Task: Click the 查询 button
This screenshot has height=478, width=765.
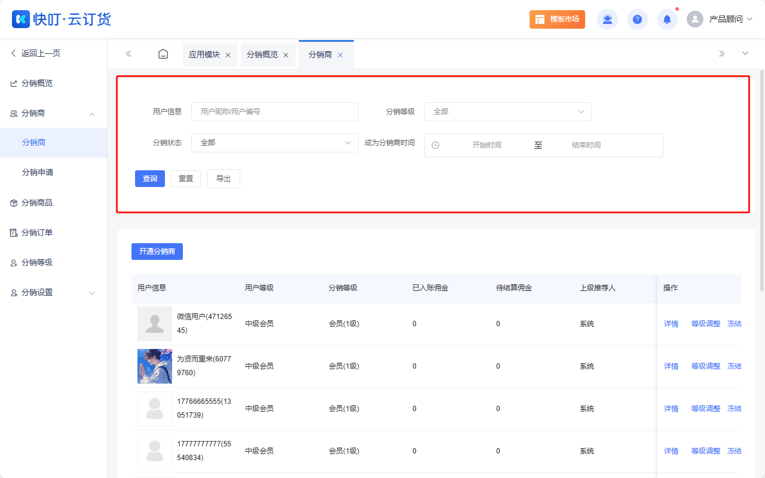Action: coord(150,179)
